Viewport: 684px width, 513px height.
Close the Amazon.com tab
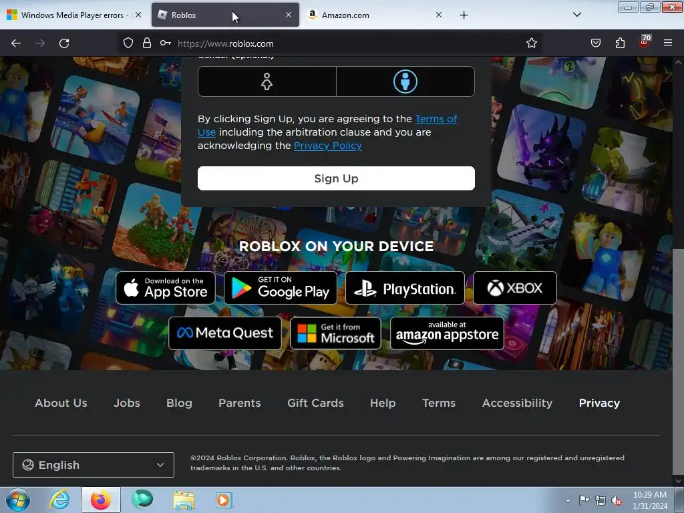tap(439, 15)
